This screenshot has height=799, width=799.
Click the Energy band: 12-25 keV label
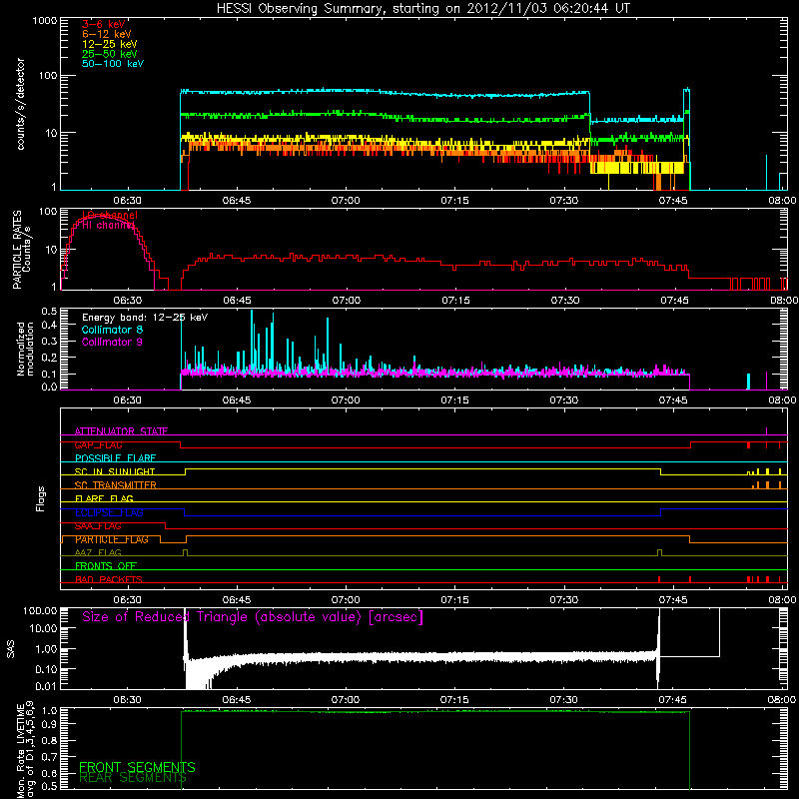click(x=145, y=318)
